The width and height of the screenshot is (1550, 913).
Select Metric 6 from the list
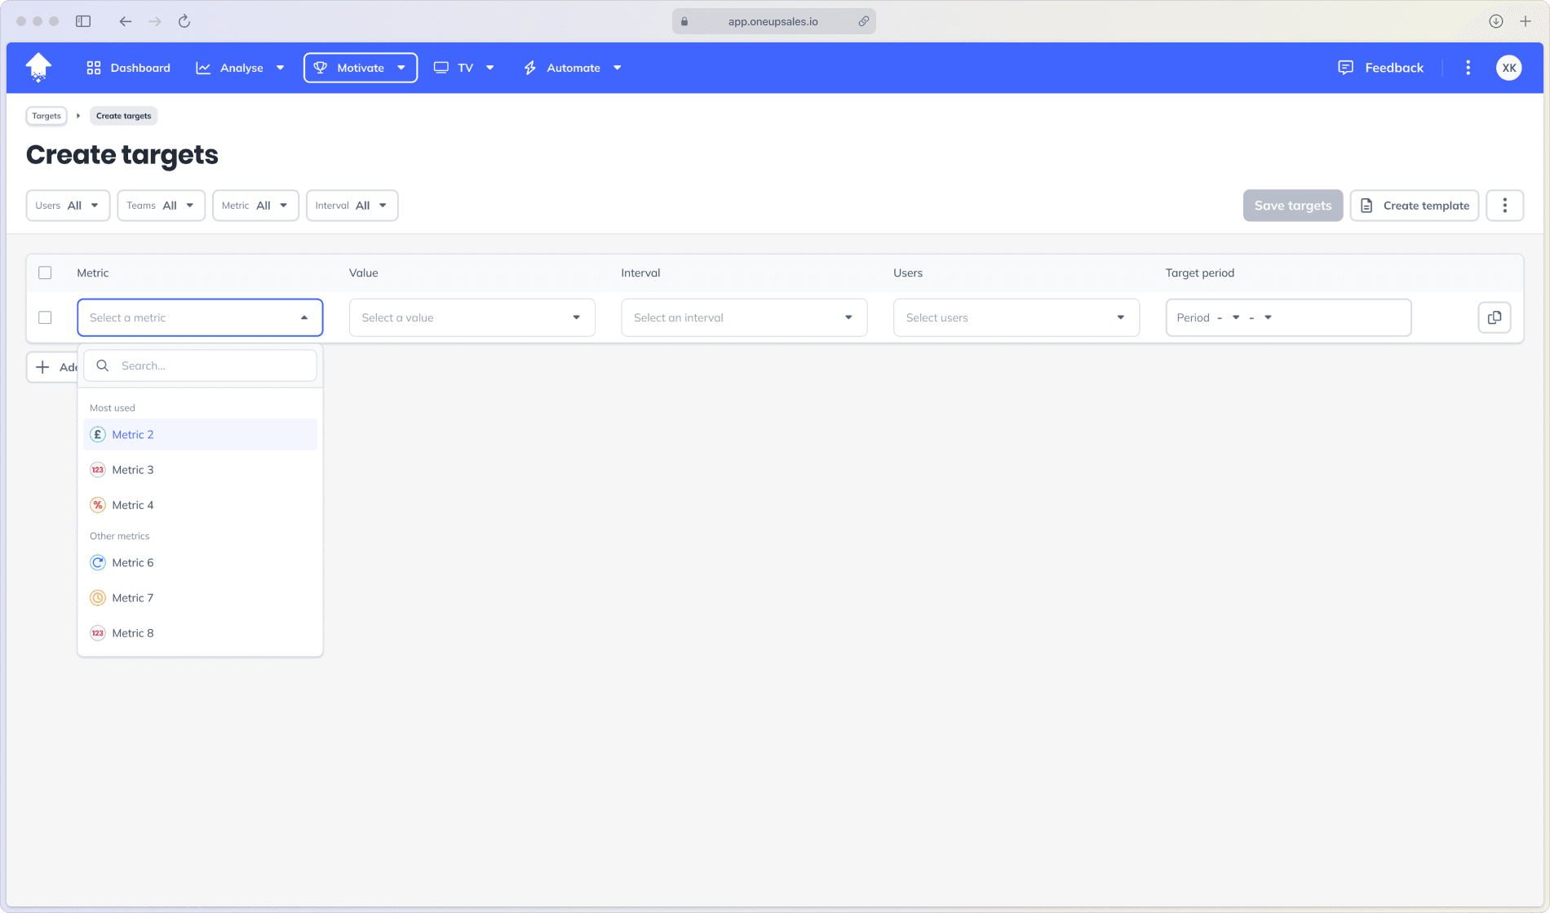200,562
